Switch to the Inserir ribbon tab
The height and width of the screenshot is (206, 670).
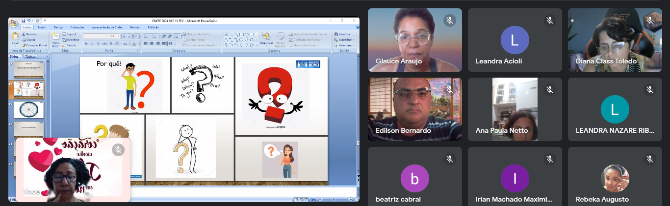point(42,27)
